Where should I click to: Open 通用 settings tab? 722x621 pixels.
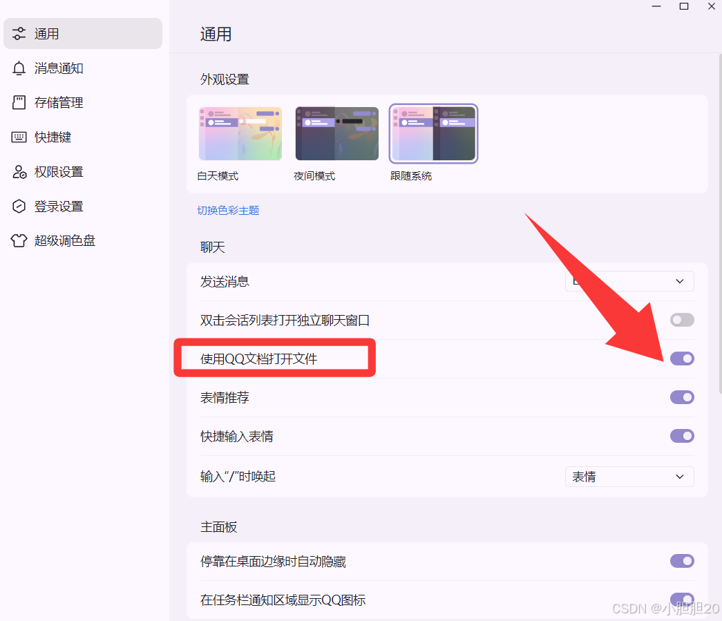pyautogui.click(x=83, y=34)
